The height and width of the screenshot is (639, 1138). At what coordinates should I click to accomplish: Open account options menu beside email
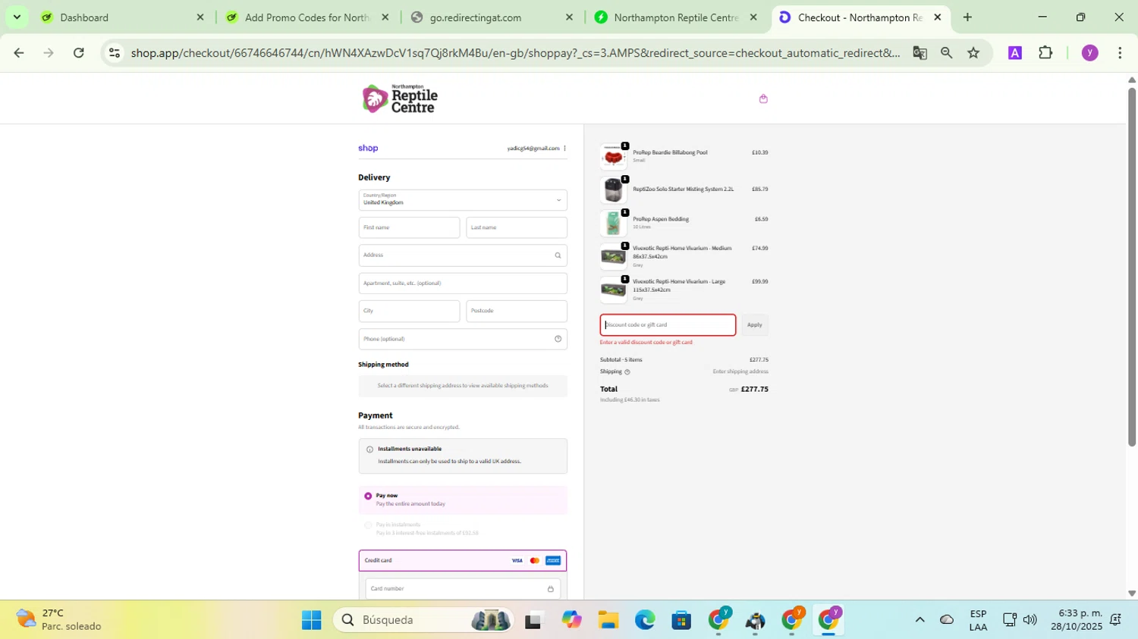(564, 149)
